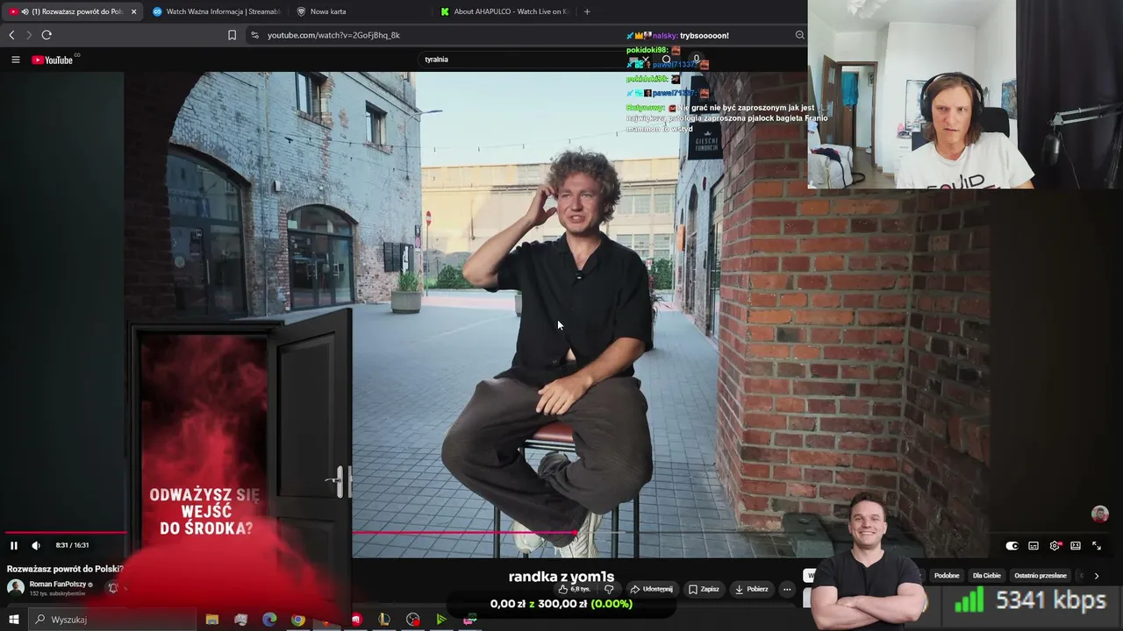Click the address bar URL
The image size is (1123, 631).
[333, 35]
